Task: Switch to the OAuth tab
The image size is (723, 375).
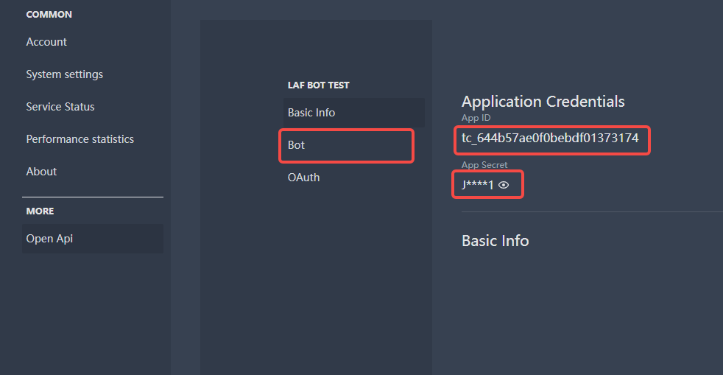Action: pyautogui.click(x=303, y=178)
